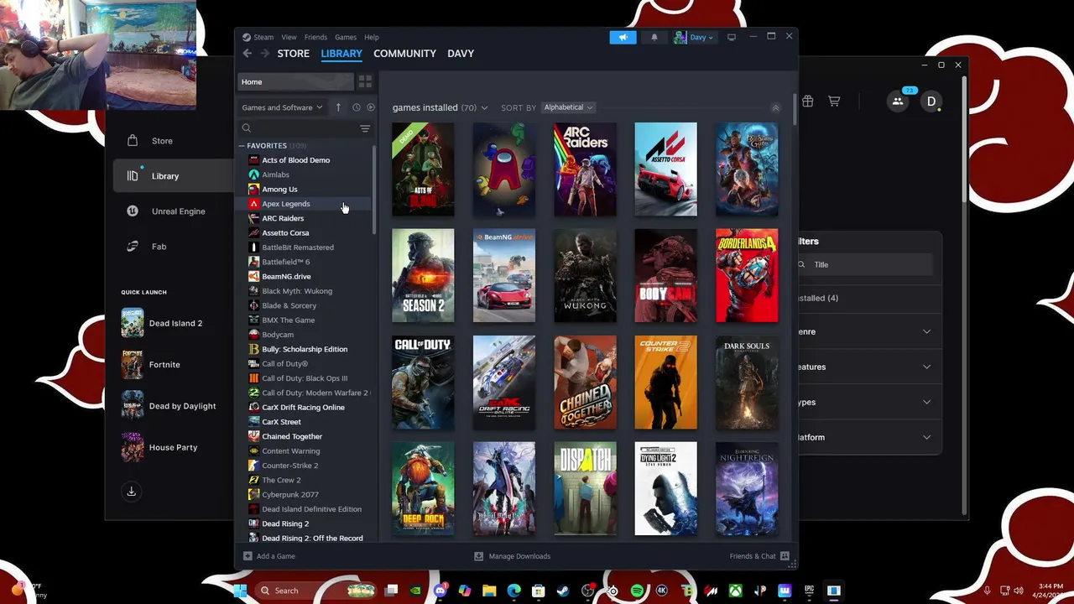Expand Features filter in Epic window
Image resolution: width=1074 pixels, height=604 pixels.
pos(926,367)
